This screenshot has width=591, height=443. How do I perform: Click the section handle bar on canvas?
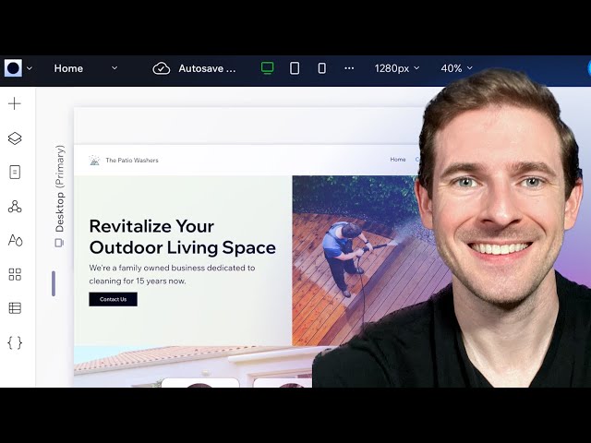(x=54, y=283)
